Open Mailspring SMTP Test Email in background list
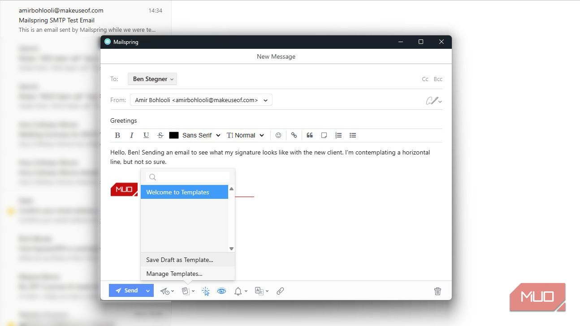The height and width of the screenshot is (326, 580). (x=85, y=20)
